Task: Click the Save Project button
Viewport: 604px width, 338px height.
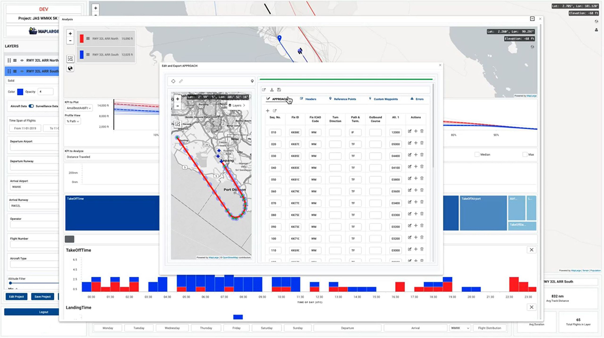Action: pyautogui.click(x=42, y=296)
